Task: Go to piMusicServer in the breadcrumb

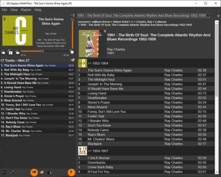Action: tap(101, 22)
